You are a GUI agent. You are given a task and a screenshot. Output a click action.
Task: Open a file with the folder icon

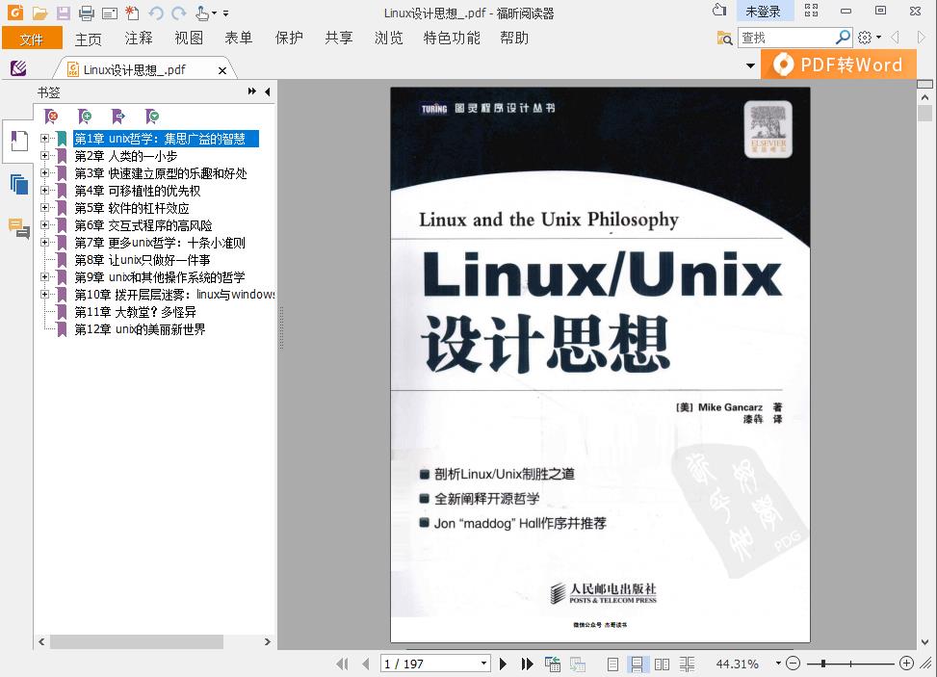coord(40,13)
